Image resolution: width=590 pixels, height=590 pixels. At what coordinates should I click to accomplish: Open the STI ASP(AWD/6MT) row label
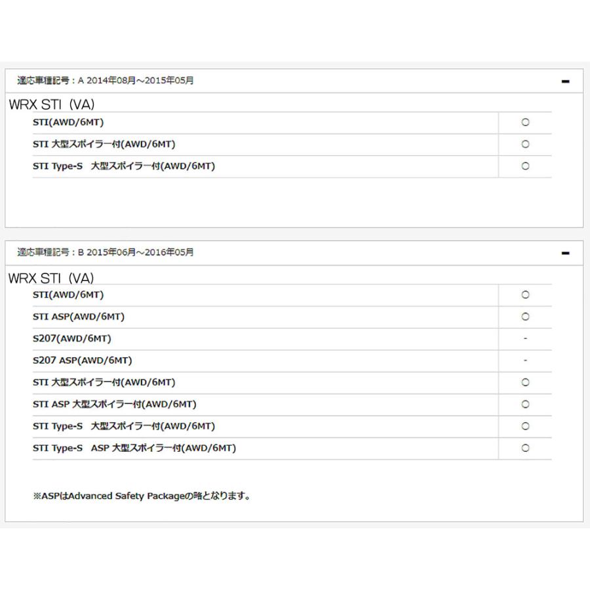coord(78,317)
